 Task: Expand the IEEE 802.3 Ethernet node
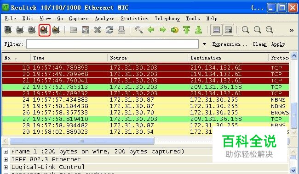pyautogui.click(x=6, y=160)
